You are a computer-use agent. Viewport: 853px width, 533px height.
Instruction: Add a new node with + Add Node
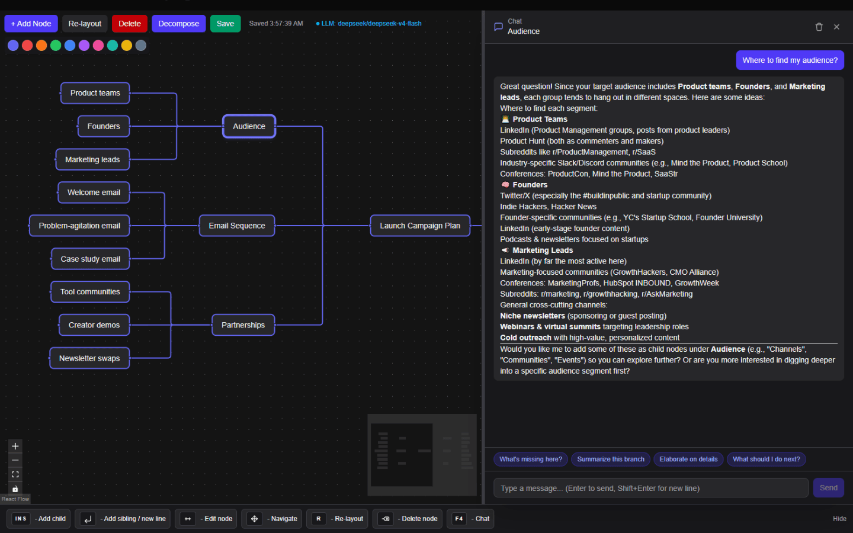pos(31,24)
